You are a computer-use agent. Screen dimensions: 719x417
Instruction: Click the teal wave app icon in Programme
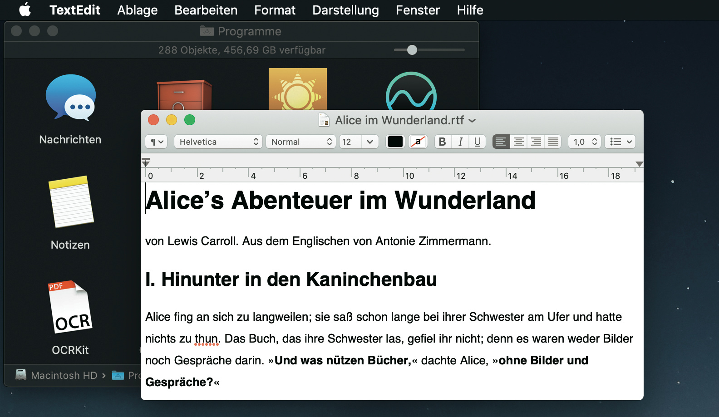[411, 91]
